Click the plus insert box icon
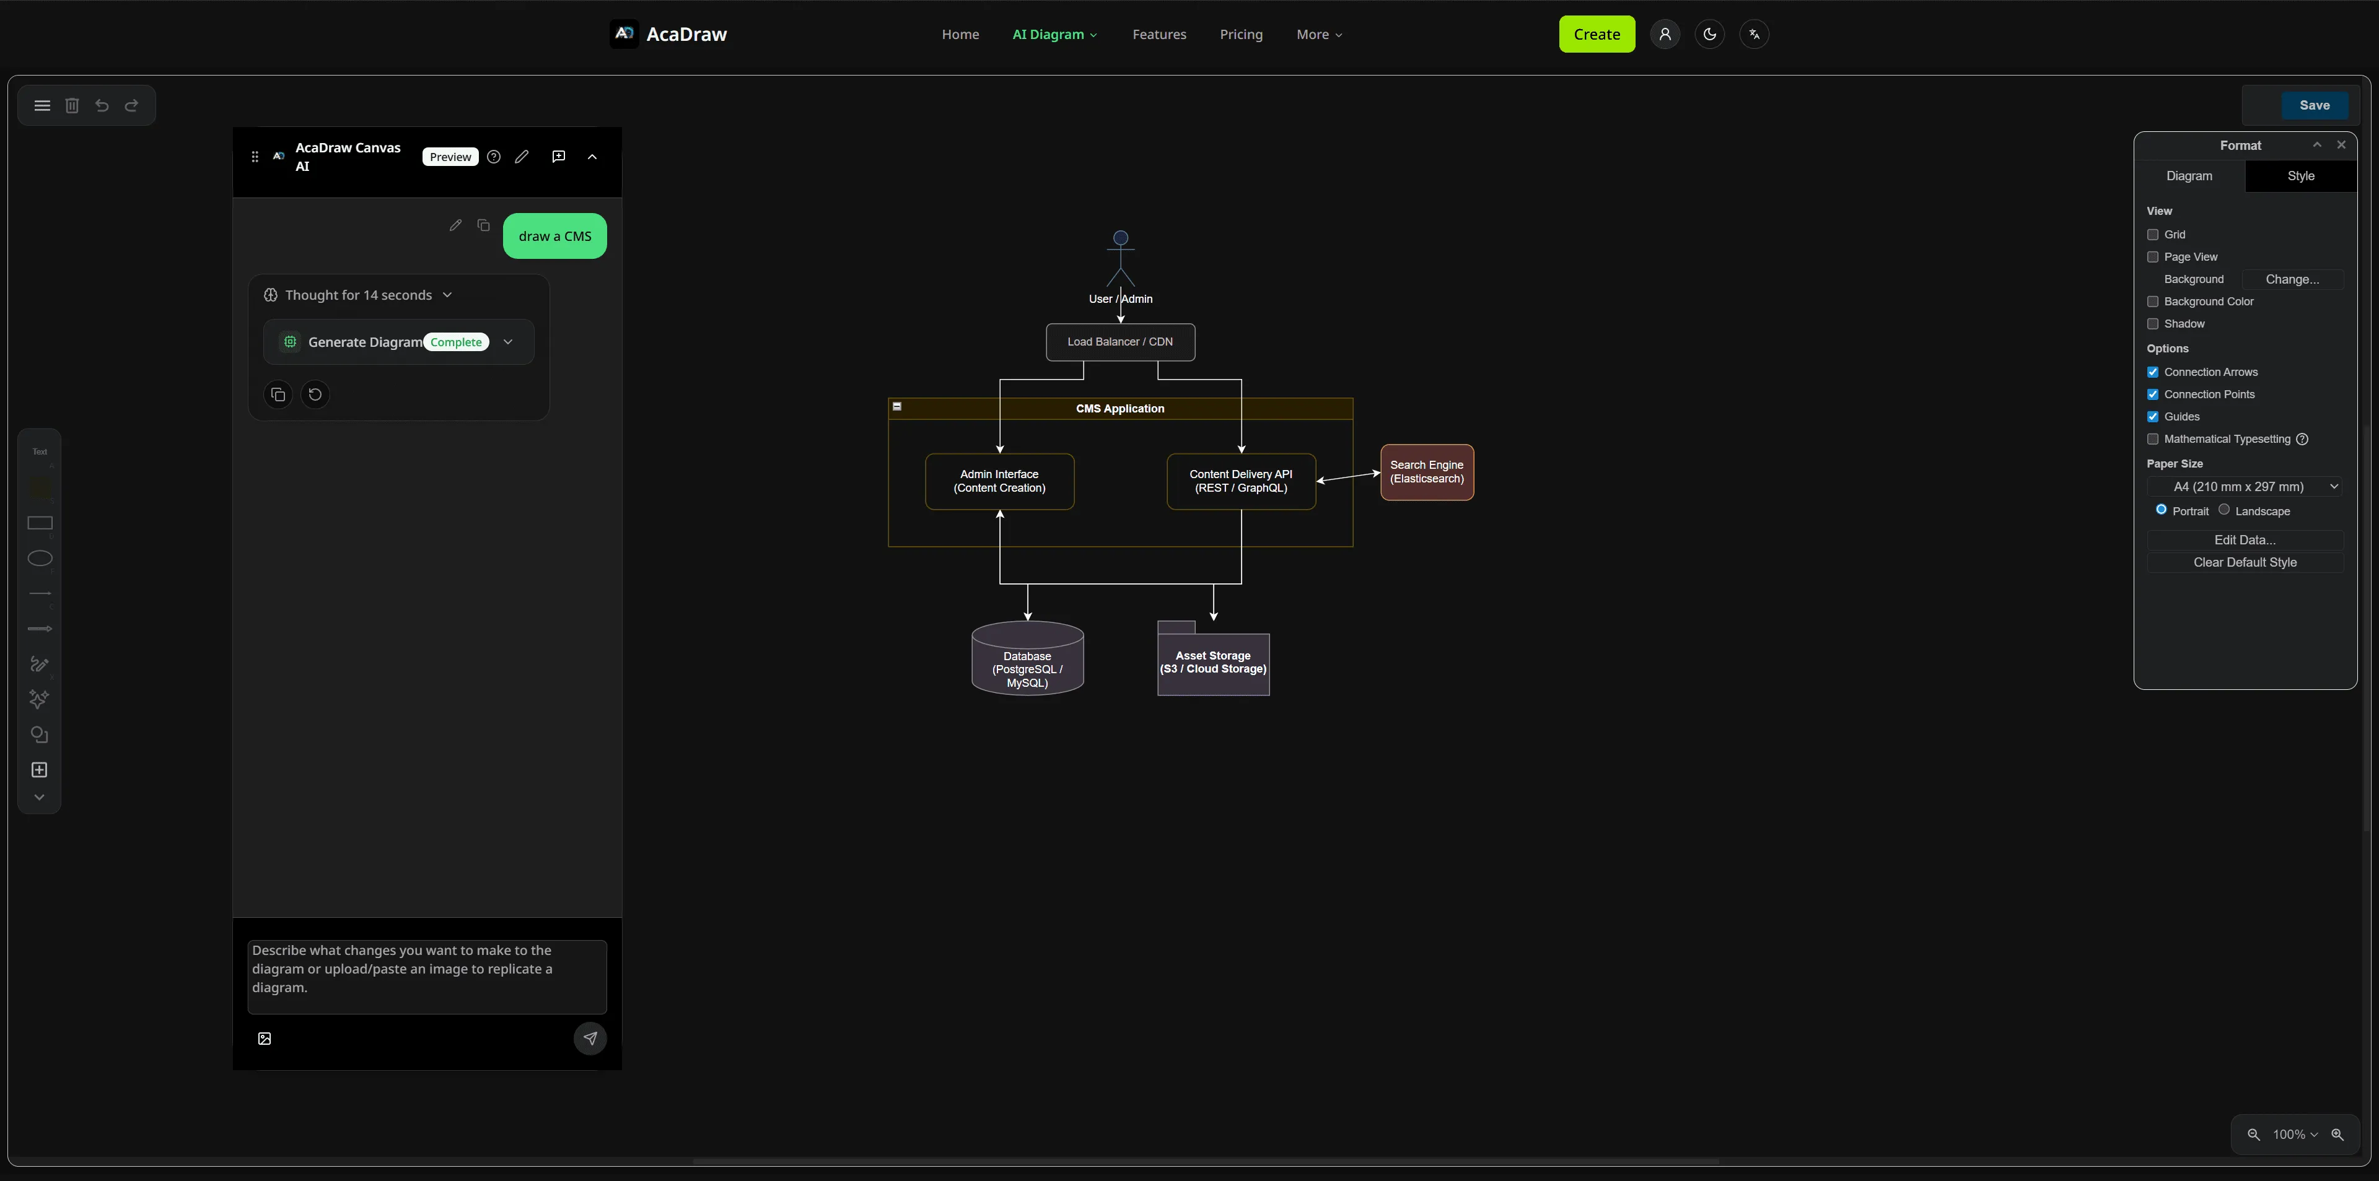Screen dimensions: 2379x1181 click(39, 770)
